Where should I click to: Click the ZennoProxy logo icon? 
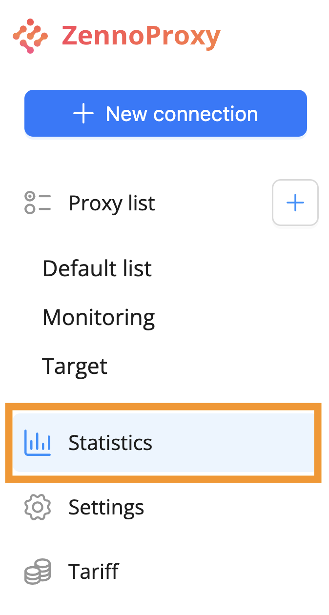(30, 36)
